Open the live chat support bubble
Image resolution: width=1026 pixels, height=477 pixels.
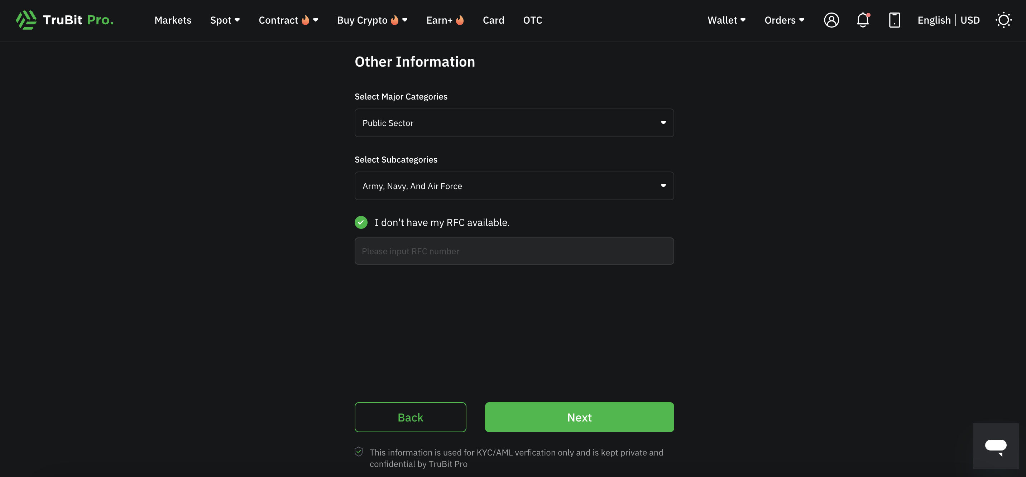coord(995,446)
